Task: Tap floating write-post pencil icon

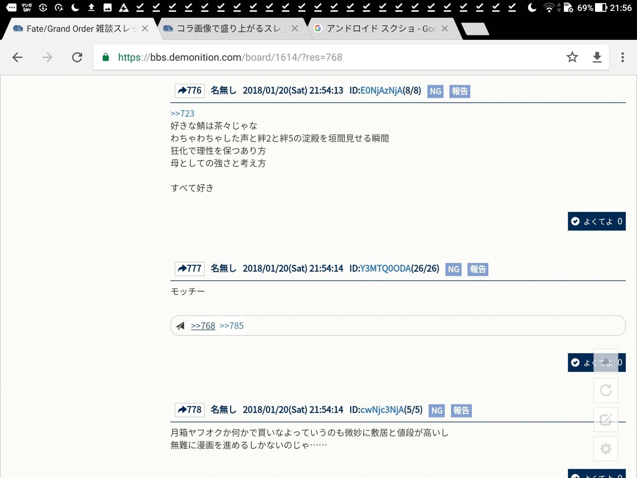Action: (x=605, y=420)
